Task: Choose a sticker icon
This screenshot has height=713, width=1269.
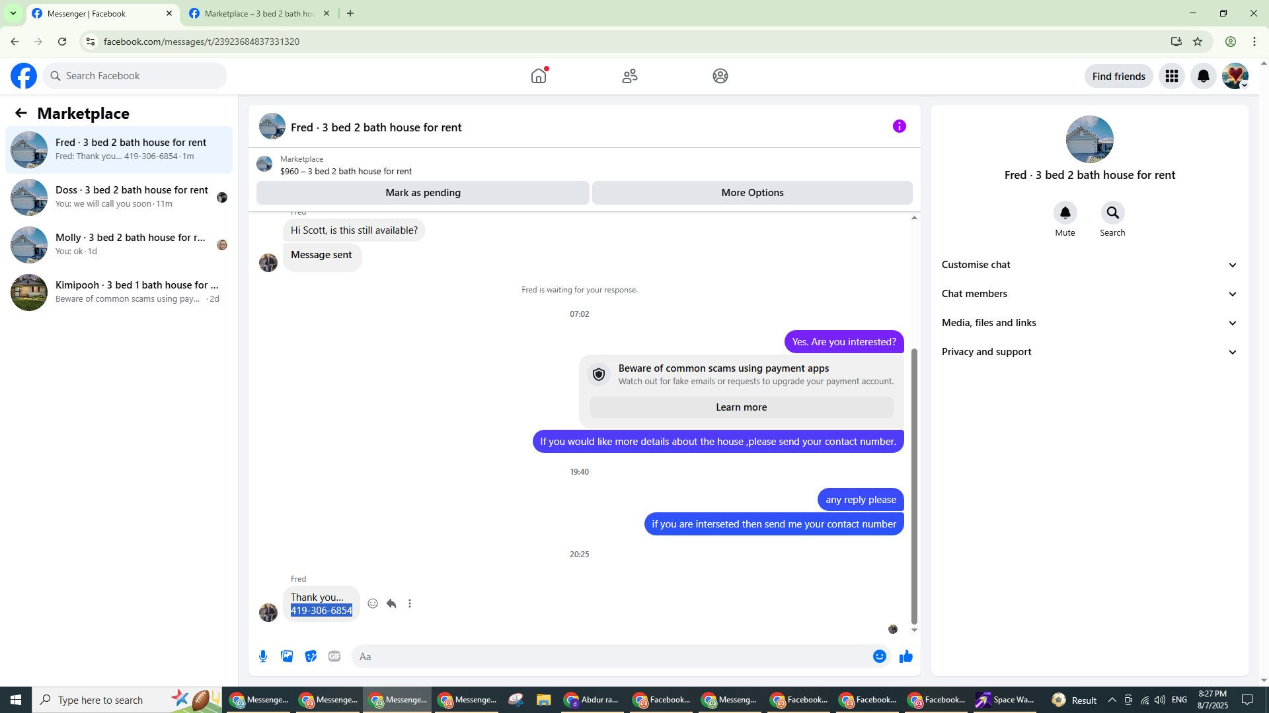Action: (311, 656)
